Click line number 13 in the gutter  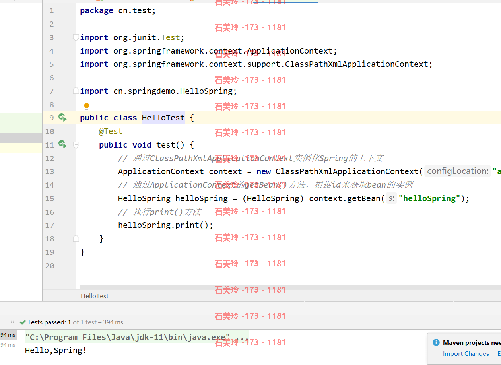point(50,171)
